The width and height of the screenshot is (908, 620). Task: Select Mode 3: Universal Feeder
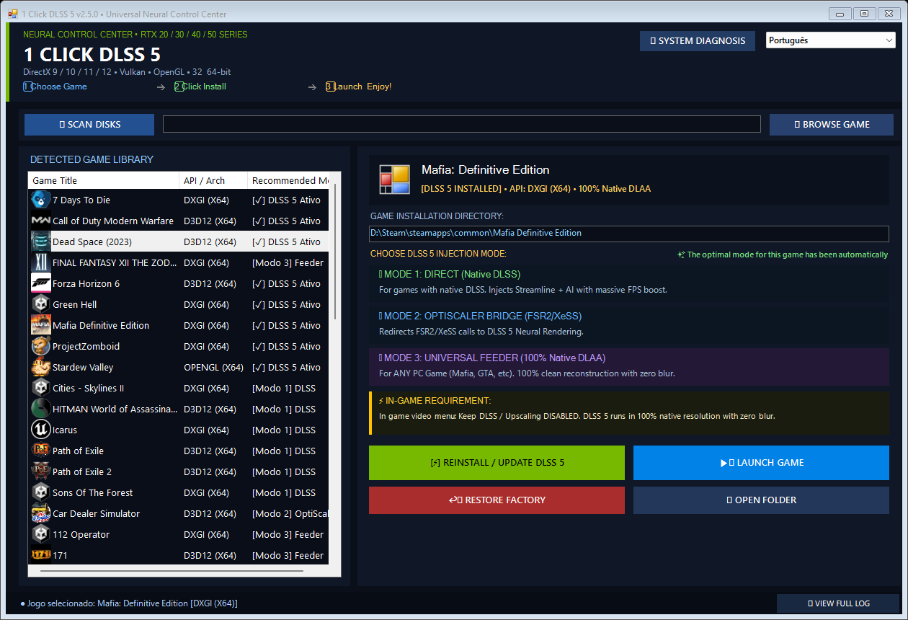(x=628, y=366)
